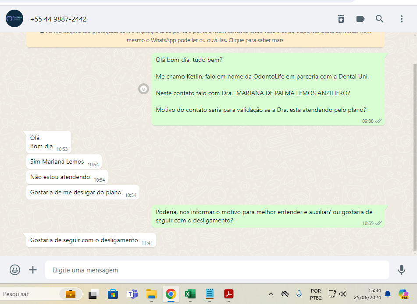Image resolution: width=417 pixels, height=304 pixels.
Task: Click the 'Digite uma mensagem' input field
Action: [x=217, y=270]
